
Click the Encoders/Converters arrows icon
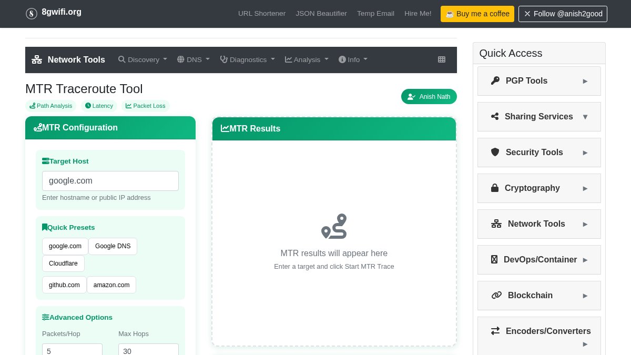[x=495, y=331]
